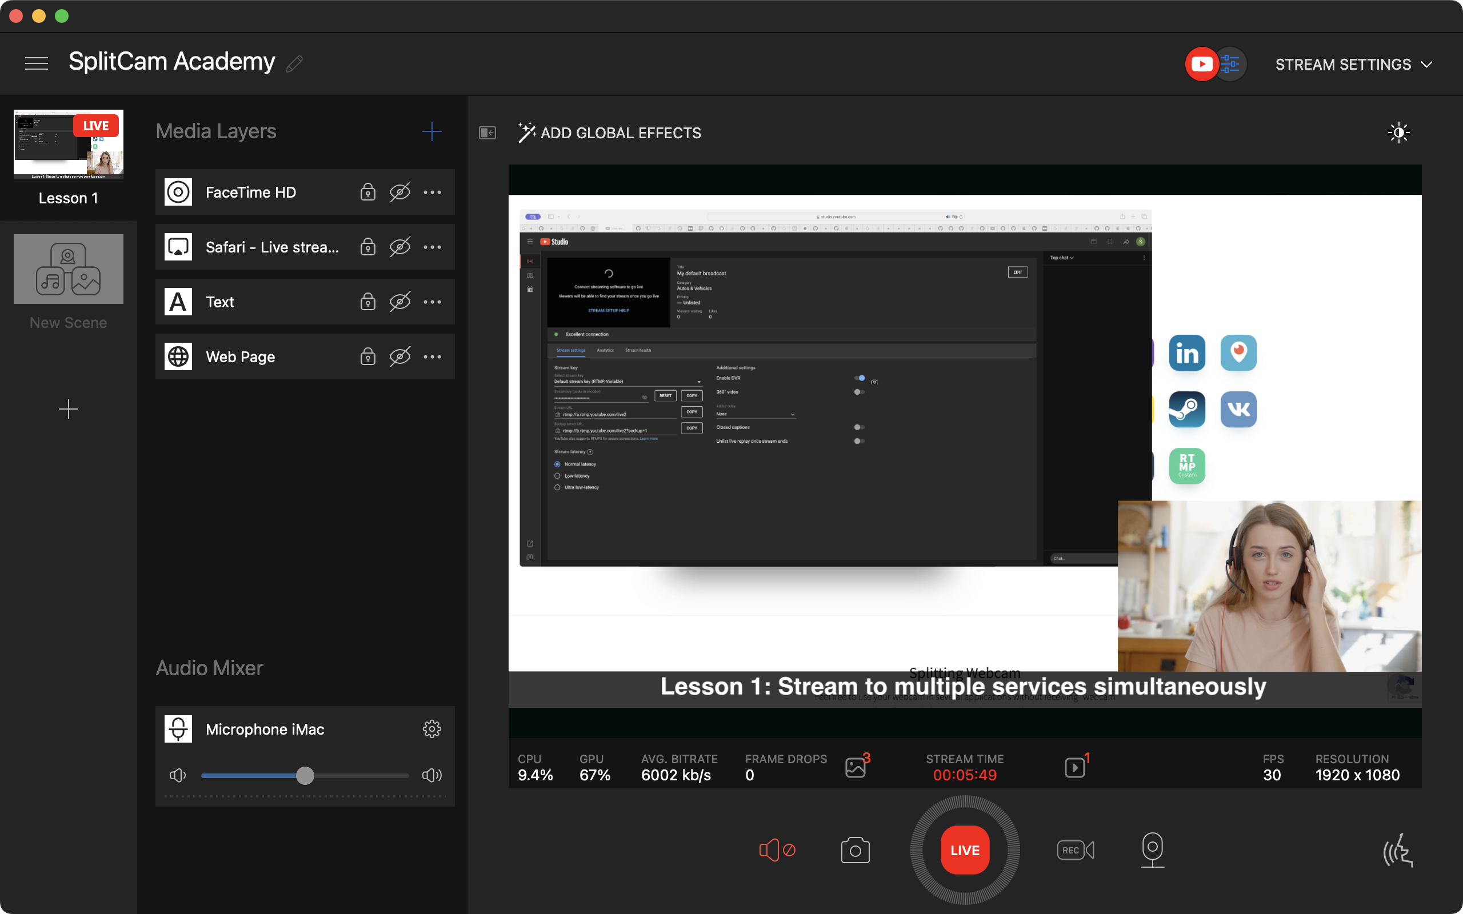Click the GPU 67% stat
The image size is (1463, 914).
(x=595, y=768)
